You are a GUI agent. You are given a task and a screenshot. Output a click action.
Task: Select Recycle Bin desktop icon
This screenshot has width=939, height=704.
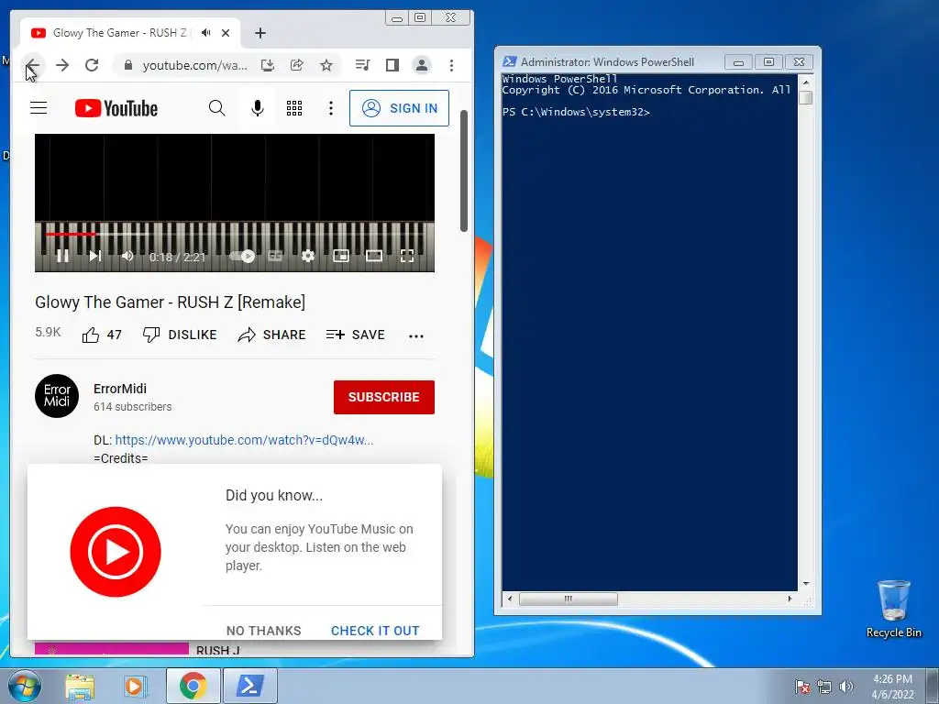tap(893, 609)
